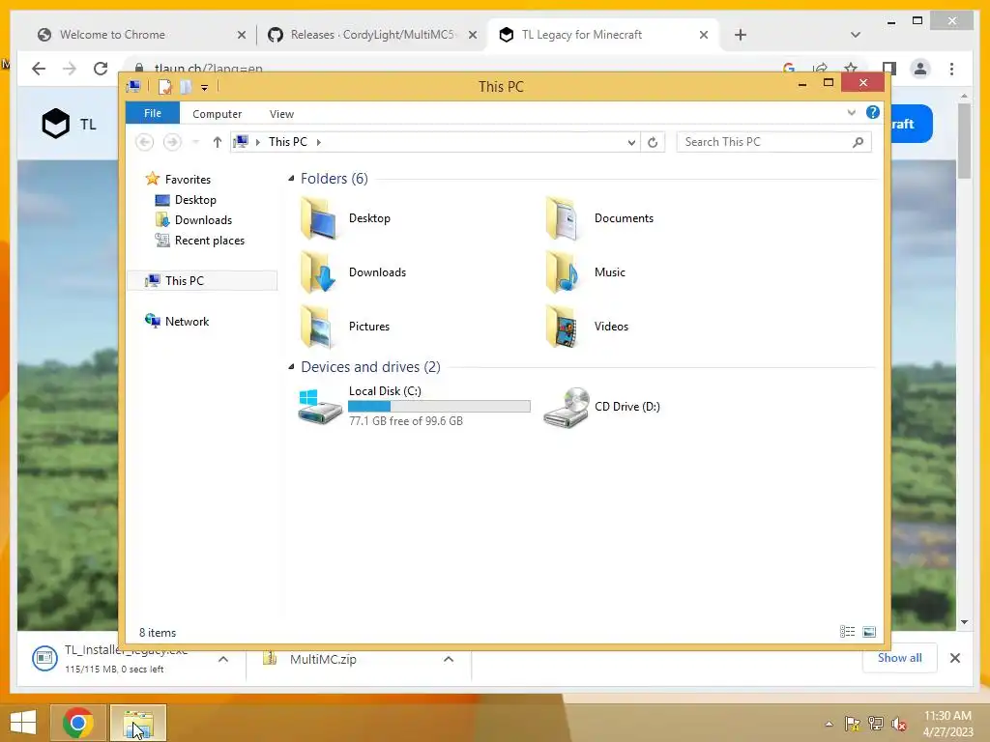
Task: Switch to large icons view in status bar
Action: (x=869, y=632)
